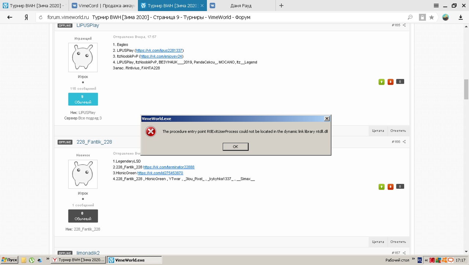Open the lock site-protection icon
The height and width of the screenshot is (265, 469).
422,17
